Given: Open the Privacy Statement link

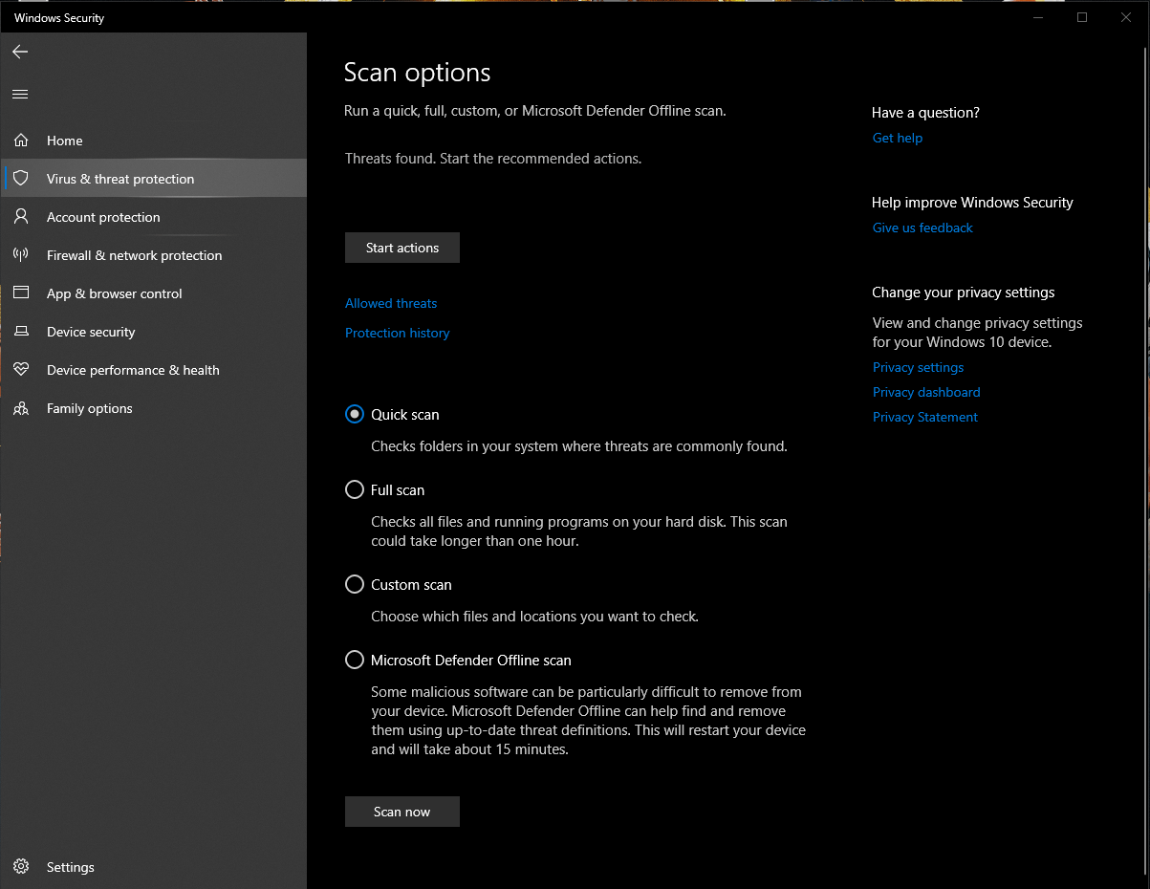Looking at the screenshot, I should pyautogui.click(x=925, y=417).
